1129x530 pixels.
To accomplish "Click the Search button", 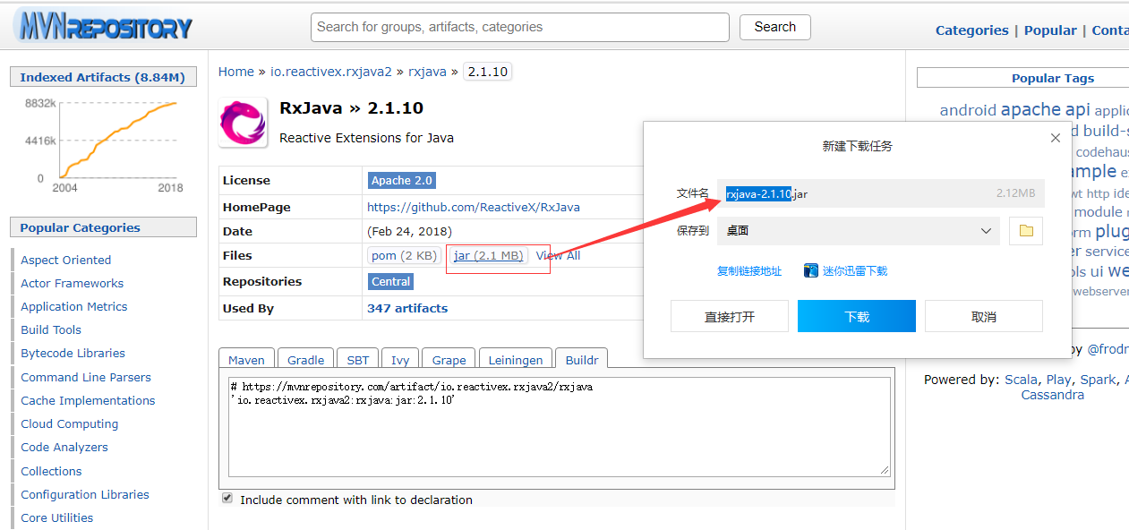I will tap(775, 27).
